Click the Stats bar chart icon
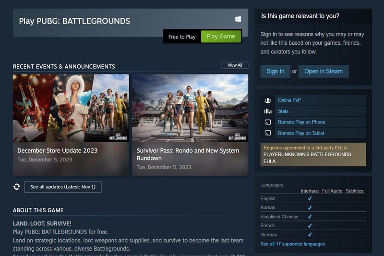Image resolution: width=384 pixels, height=256 pixels. 268,111
